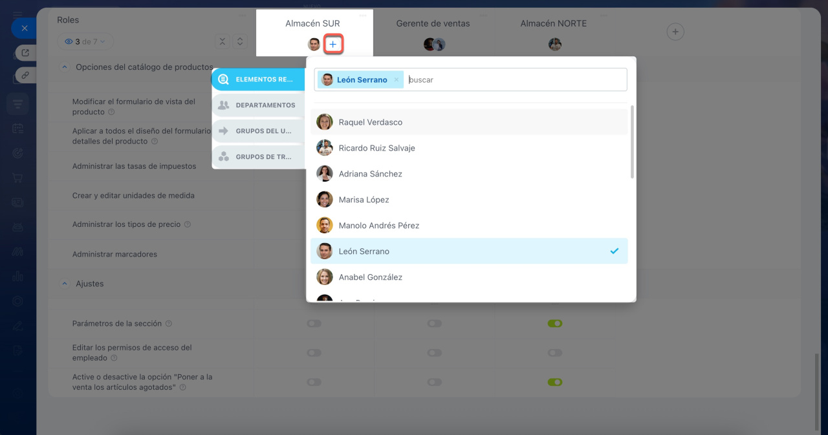Image resolution: width=828 pixels, height=435 pixels.
Task: Click the collapse all sections icon
Action: point(222,41)
